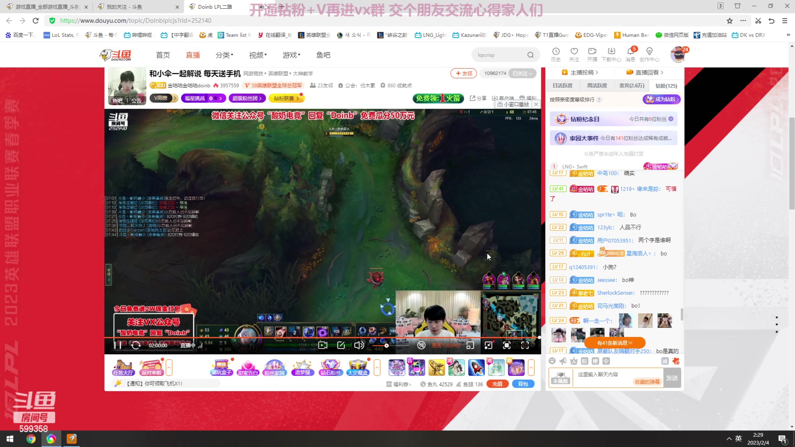Pause the live stream

pyautogui.click(x=118, y=345)
